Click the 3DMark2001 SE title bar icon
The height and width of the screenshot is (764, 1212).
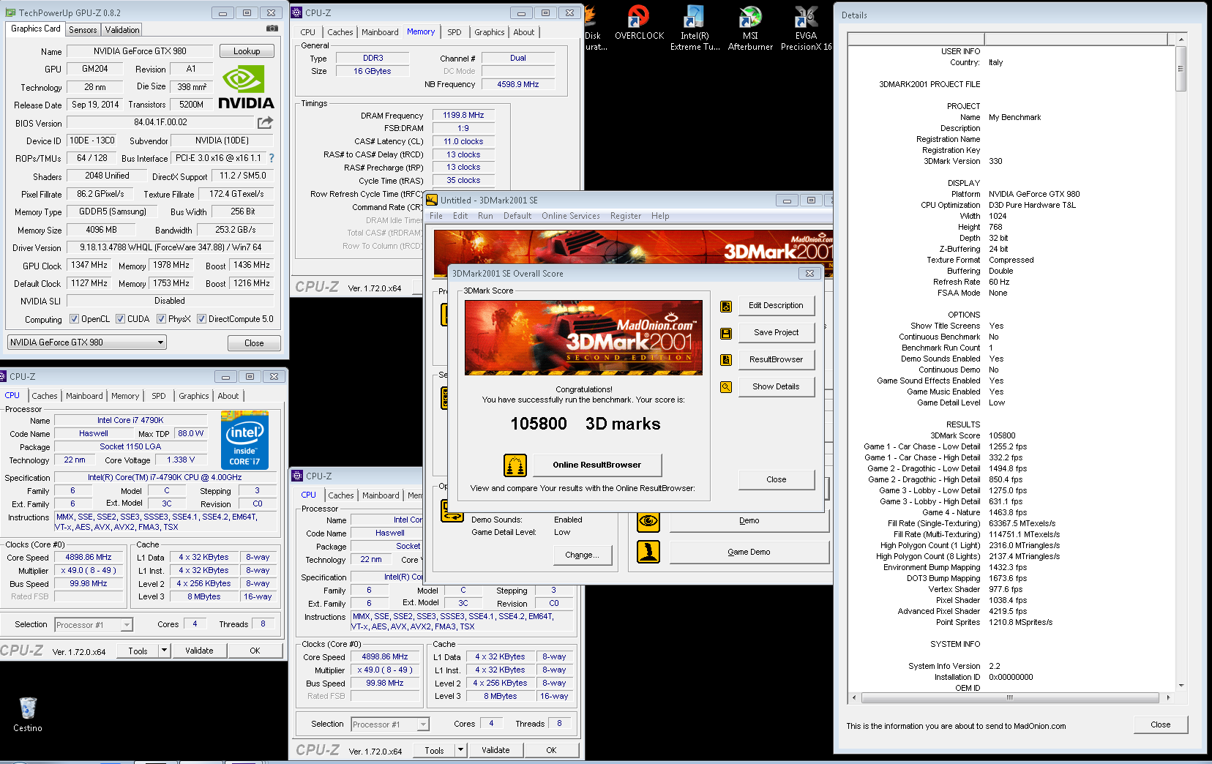(x=432, y=200)
